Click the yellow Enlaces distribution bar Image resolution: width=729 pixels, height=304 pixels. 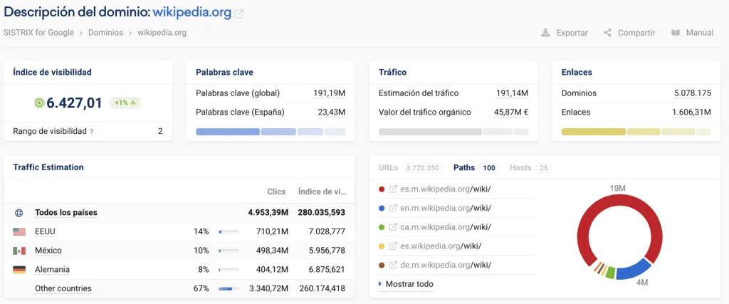[636, 132]
